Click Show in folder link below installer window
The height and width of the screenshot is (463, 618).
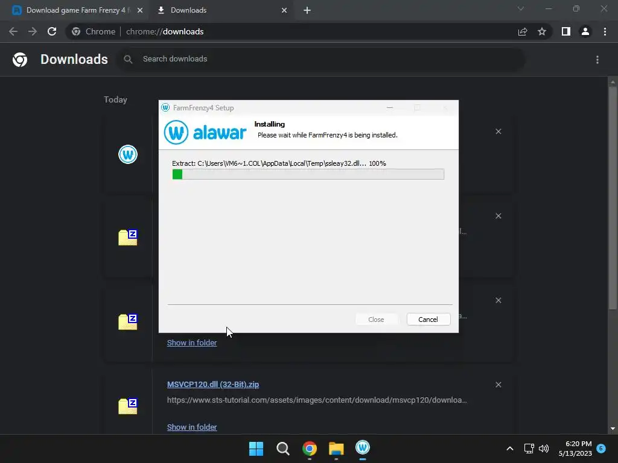coord(192,343)
